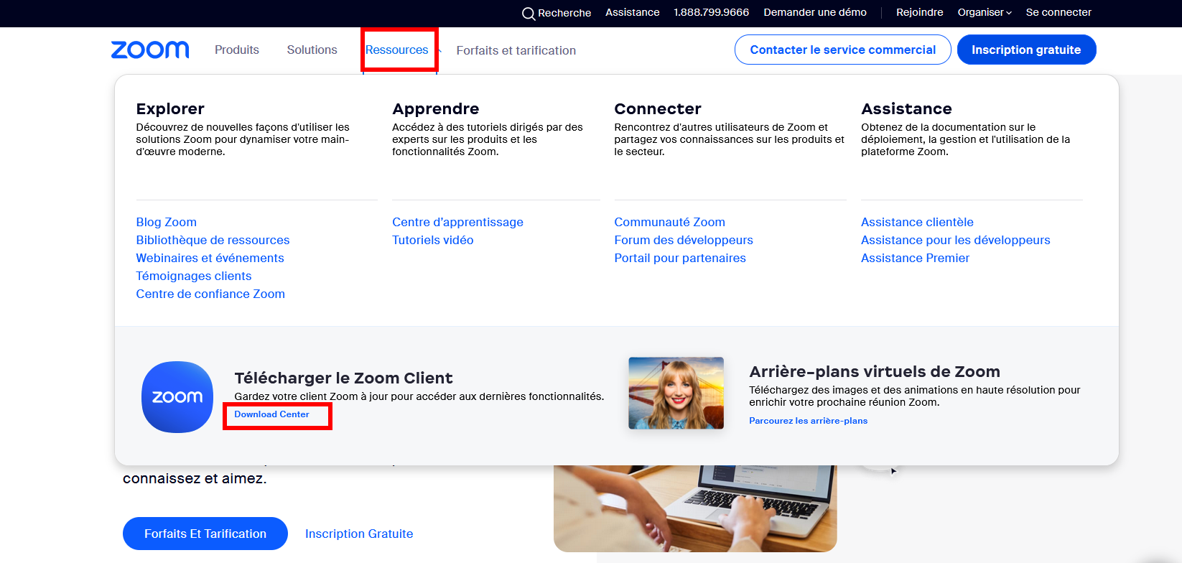The width and height of the screenshot is (1182, 563).
Task: Click the bottom Inscription Gratuite link
Action: (x=359, y=534)
